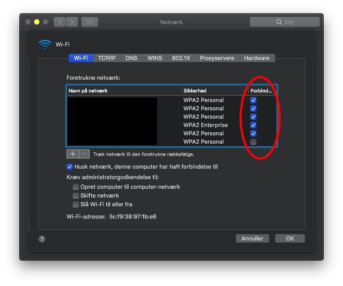
Task: Focus the Søg search field
Action: [x=285, y=22]
